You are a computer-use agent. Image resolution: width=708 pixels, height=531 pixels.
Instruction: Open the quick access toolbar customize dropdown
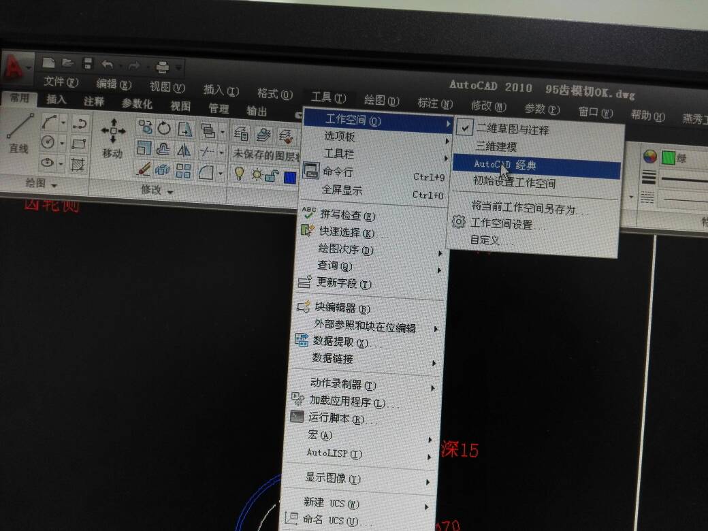tap(179, 67)
